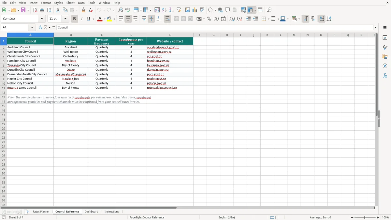Image resolution: width=391 pixels, height=220 pixels.
Task: Toggle Center Horizontally alignment
Action: click(x=128, y=19)
